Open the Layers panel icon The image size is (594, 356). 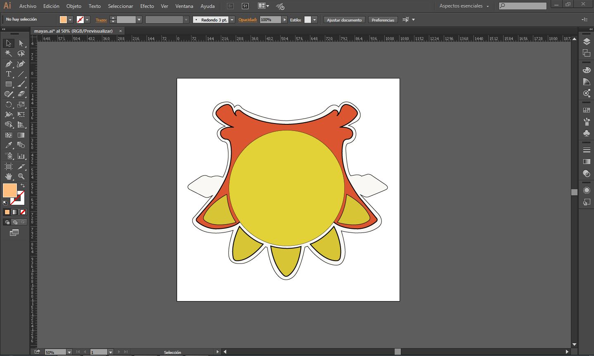[587, 42]
